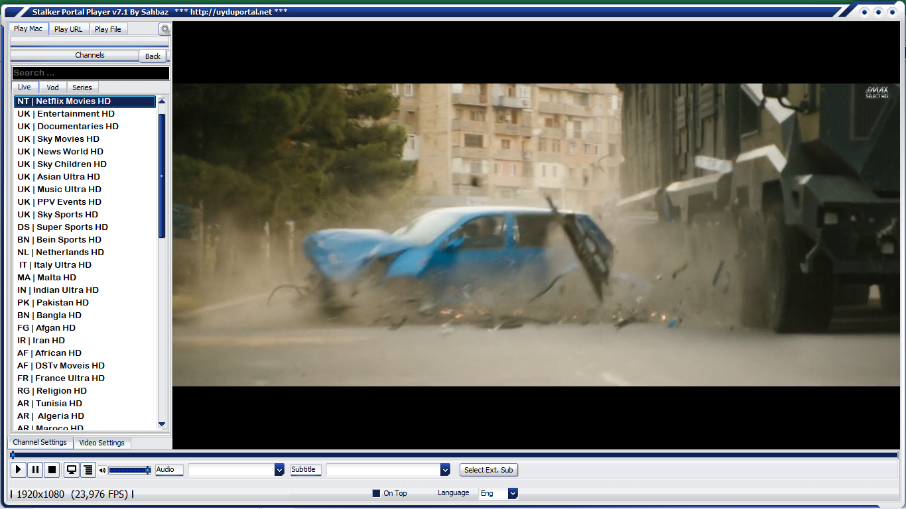Viewport: 906px width, 509px height.
Task: Select UK | Sky Sports HD channel
Action: [x=85, y=215]
